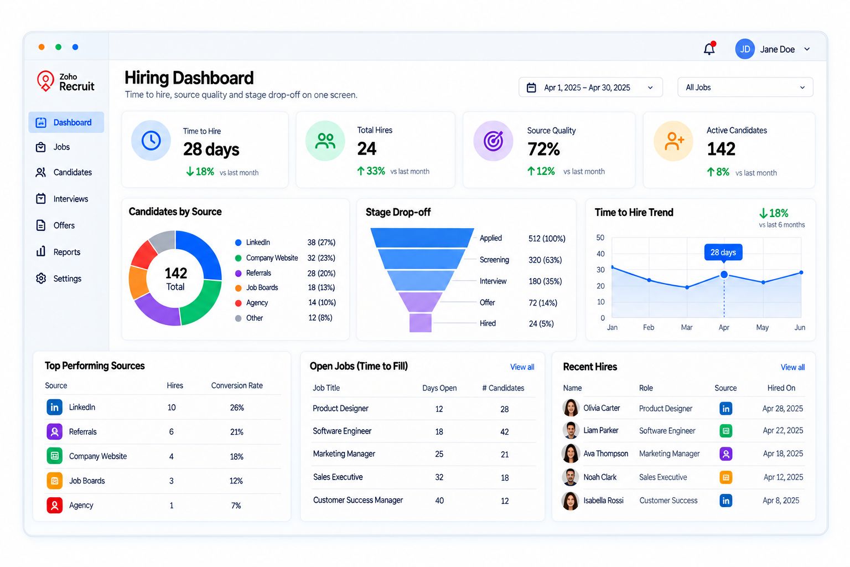Open the Reports page

58,252
